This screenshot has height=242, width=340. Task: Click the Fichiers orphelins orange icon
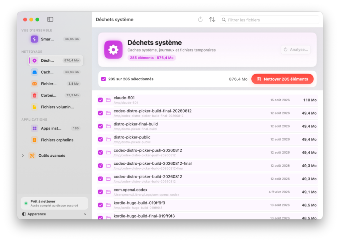tap(35, 140)
